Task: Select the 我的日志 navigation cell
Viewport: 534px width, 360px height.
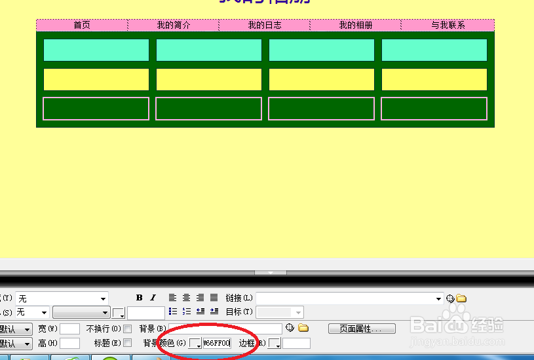Action: 265,25
